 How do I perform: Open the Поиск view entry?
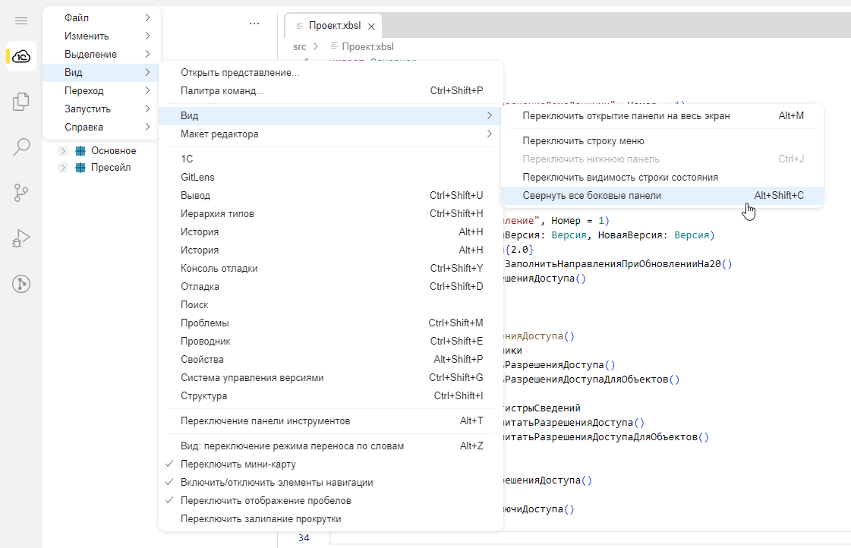click(331, 305)
